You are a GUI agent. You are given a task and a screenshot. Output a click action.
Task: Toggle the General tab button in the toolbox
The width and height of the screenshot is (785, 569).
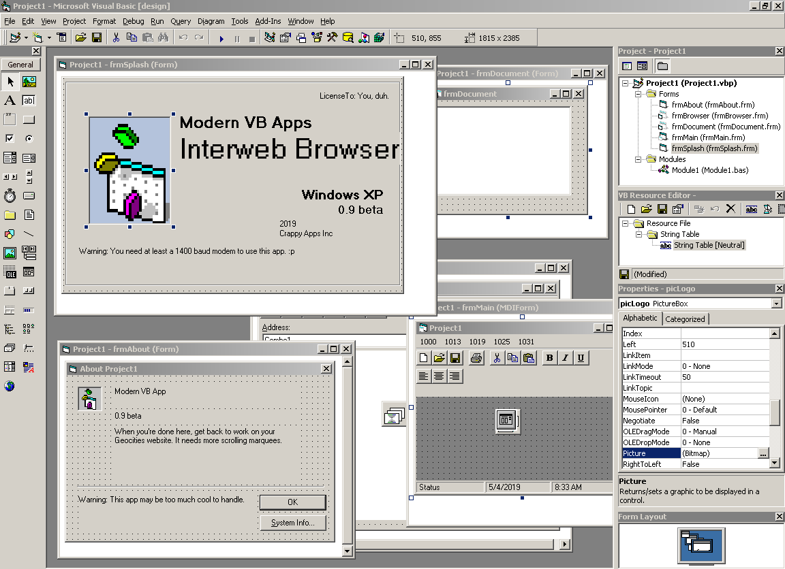(x=20, y=65)
